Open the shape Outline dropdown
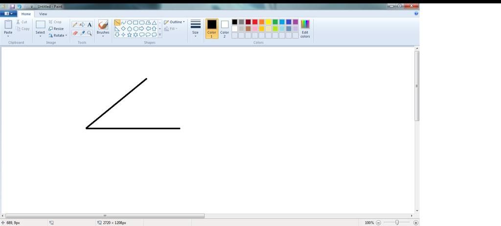This screenshot has width=501, height=226. pos(174,22)
